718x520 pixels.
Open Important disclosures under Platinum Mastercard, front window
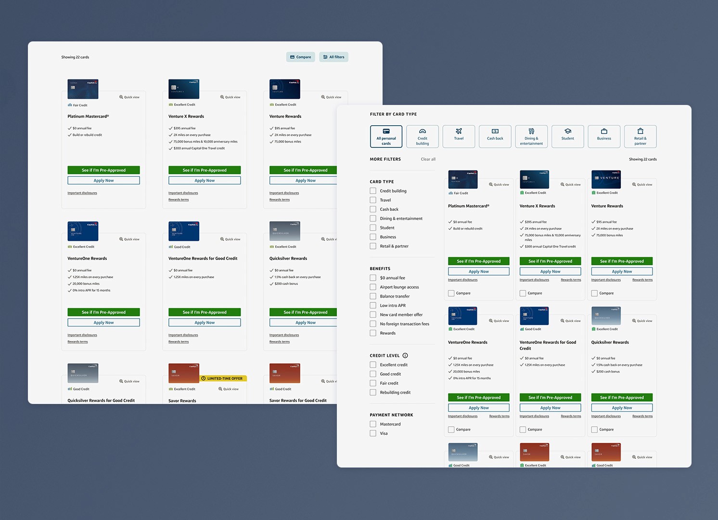pos(463,280)
